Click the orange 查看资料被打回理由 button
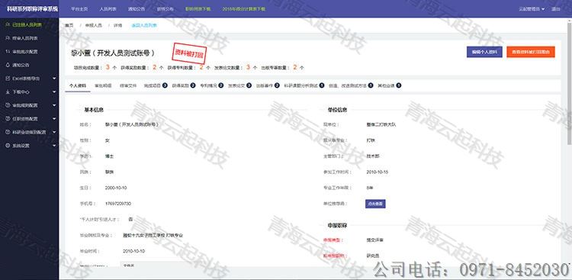572x280 pixels. [x=531, y=52]
